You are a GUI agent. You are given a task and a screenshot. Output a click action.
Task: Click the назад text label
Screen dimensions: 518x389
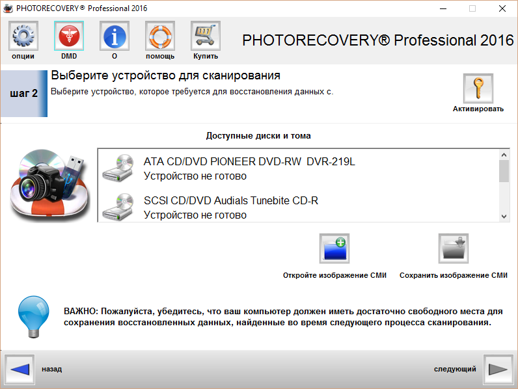[x=52, y=369]
